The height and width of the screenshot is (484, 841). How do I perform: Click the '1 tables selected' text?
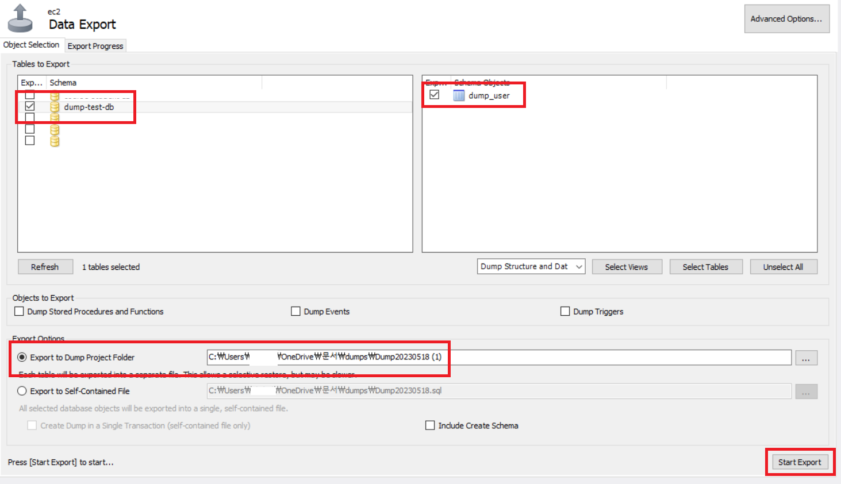coord(111,267)
